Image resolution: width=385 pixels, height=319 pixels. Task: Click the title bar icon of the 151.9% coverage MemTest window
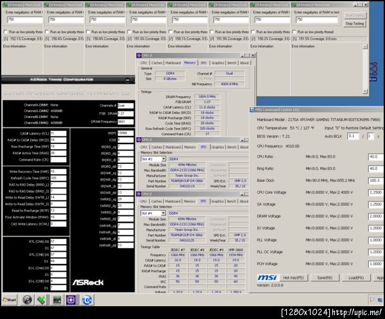click(211, 4)
